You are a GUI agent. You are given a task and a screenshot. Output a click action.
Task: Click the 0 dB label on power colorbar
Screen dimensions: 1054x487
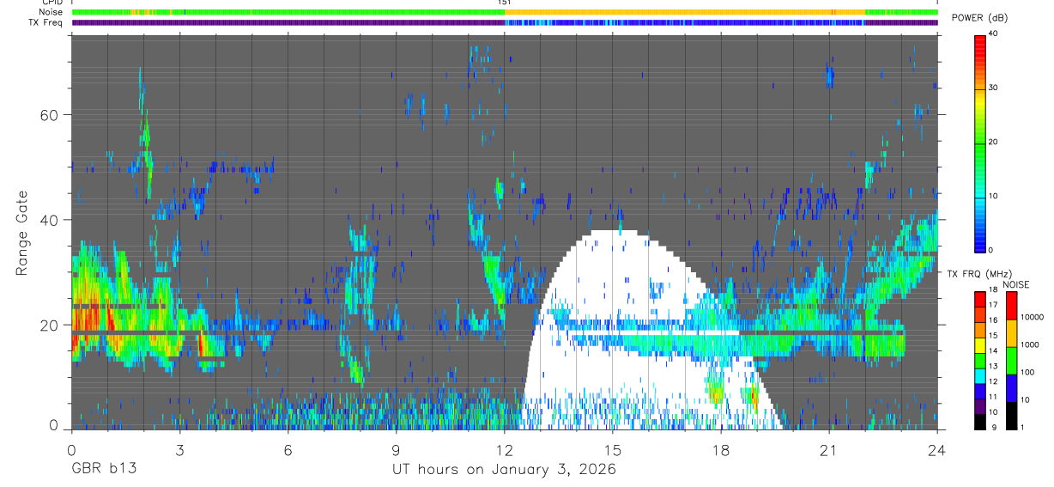990,249
